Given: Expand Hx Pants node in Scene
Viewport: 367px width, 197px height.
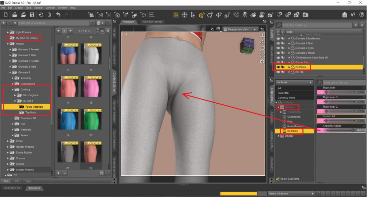Looking at the screenshot, I should pos(289,67).
